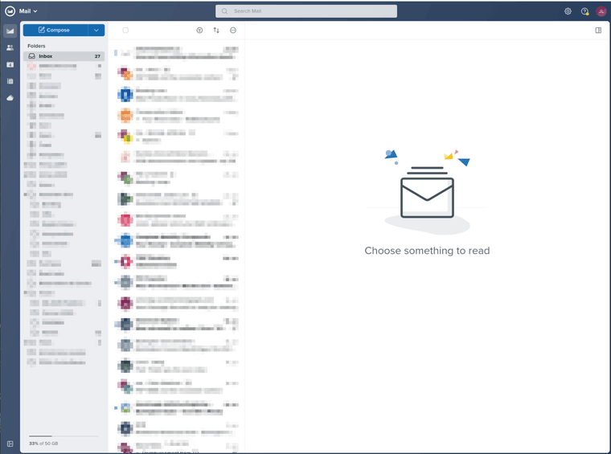Open the message filter icon

pos(199,30)
